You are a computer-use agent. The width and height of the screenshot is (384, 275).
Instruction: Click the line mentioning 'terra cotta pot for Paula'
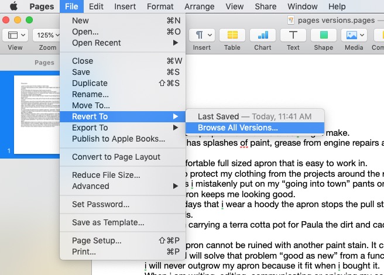coord(285,225)
